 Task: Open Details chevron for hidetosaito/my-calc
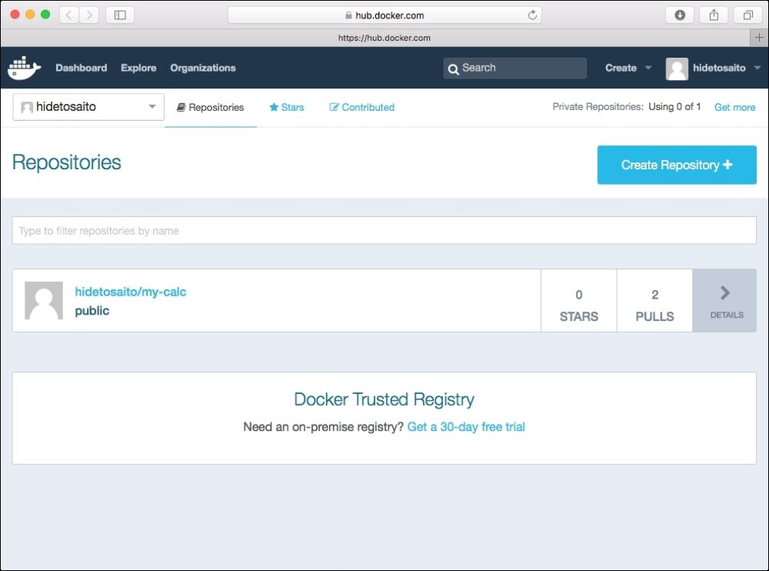click(x=724, y=300)
